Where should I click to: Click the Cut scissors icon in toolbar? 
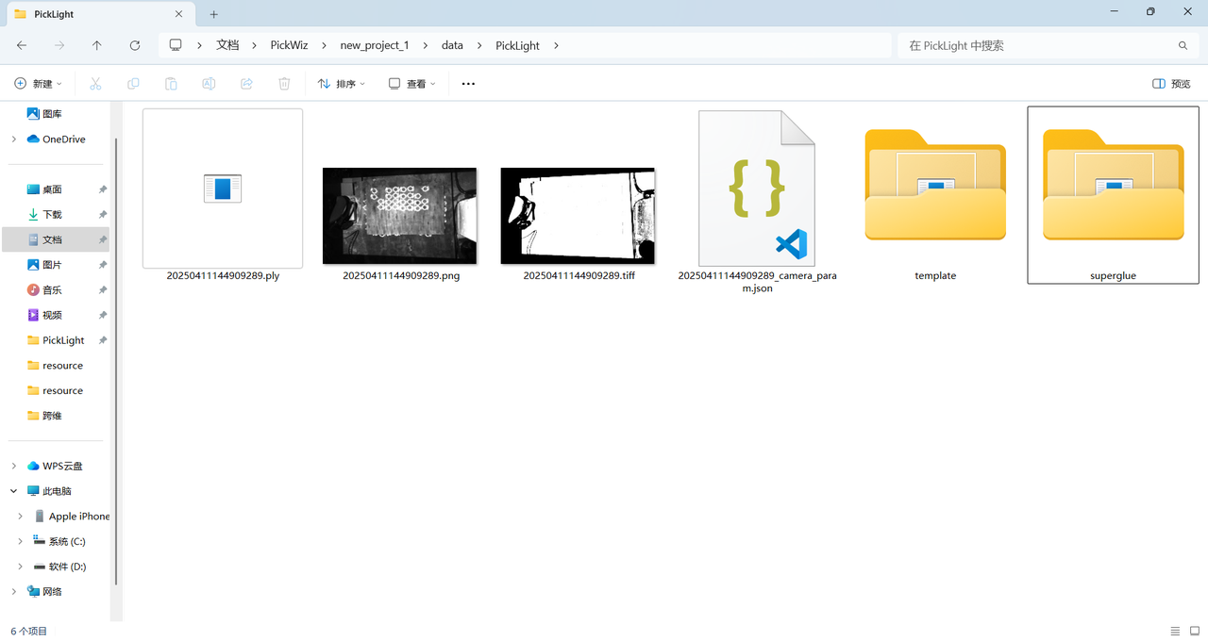click(95, 84)
